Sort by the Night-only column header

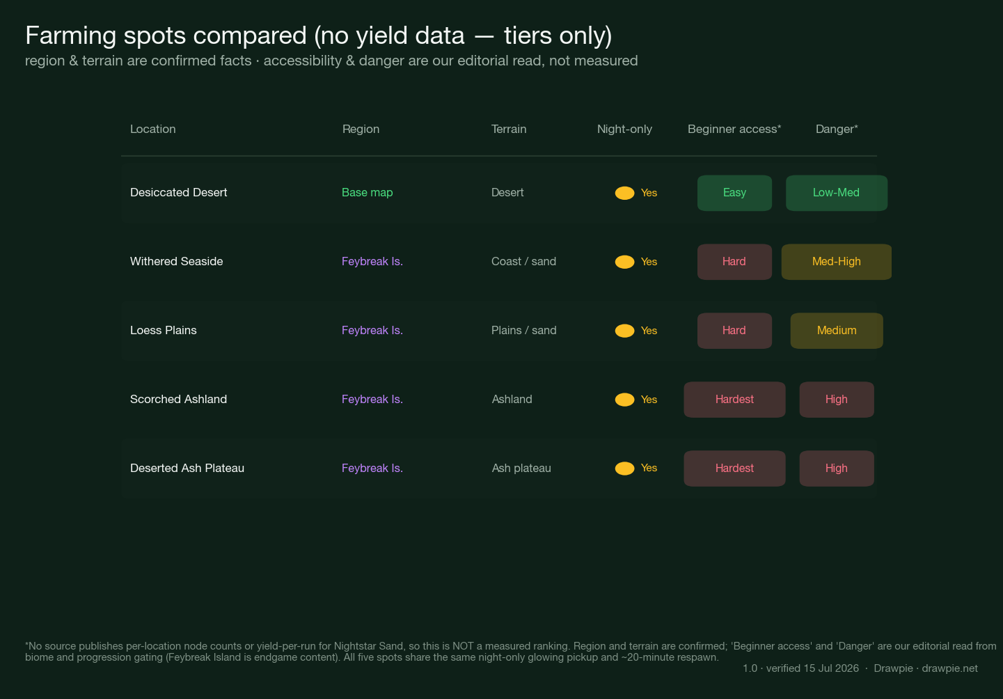point(624,129)
